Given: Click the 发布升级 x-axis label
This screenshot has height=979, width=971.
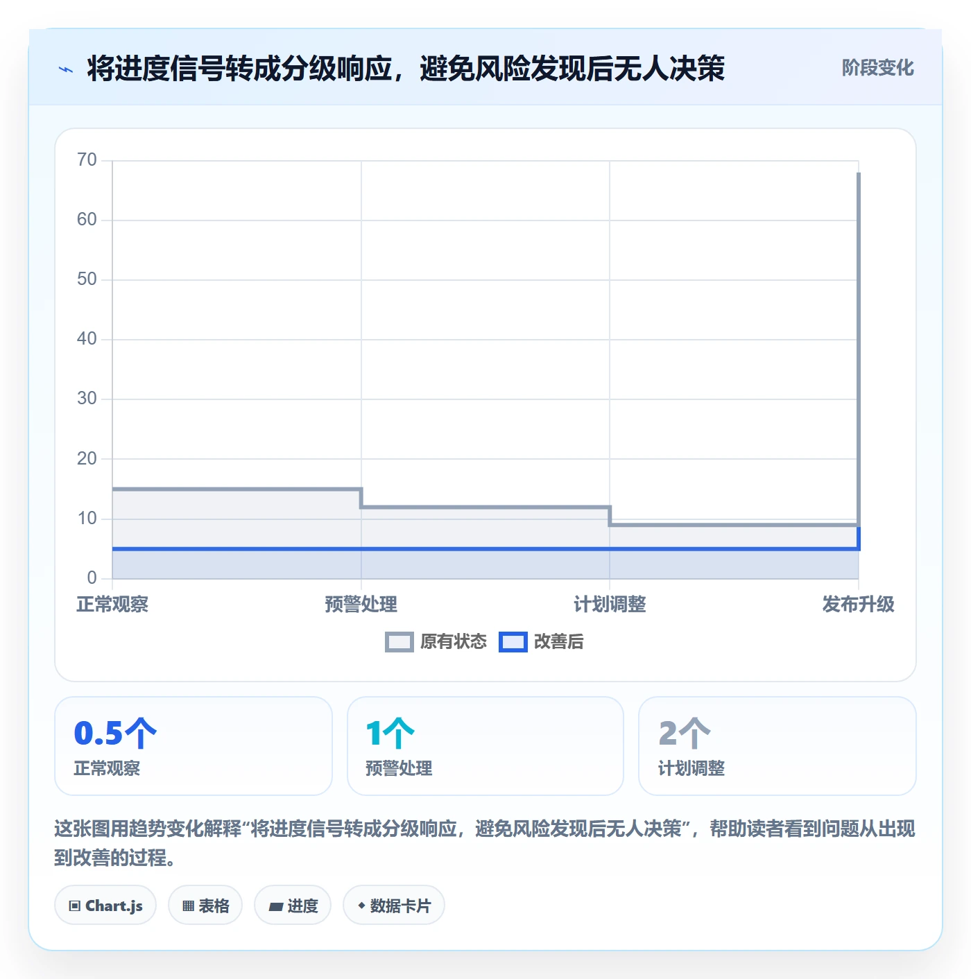Looking at the screenshot, I should (858, 605).
